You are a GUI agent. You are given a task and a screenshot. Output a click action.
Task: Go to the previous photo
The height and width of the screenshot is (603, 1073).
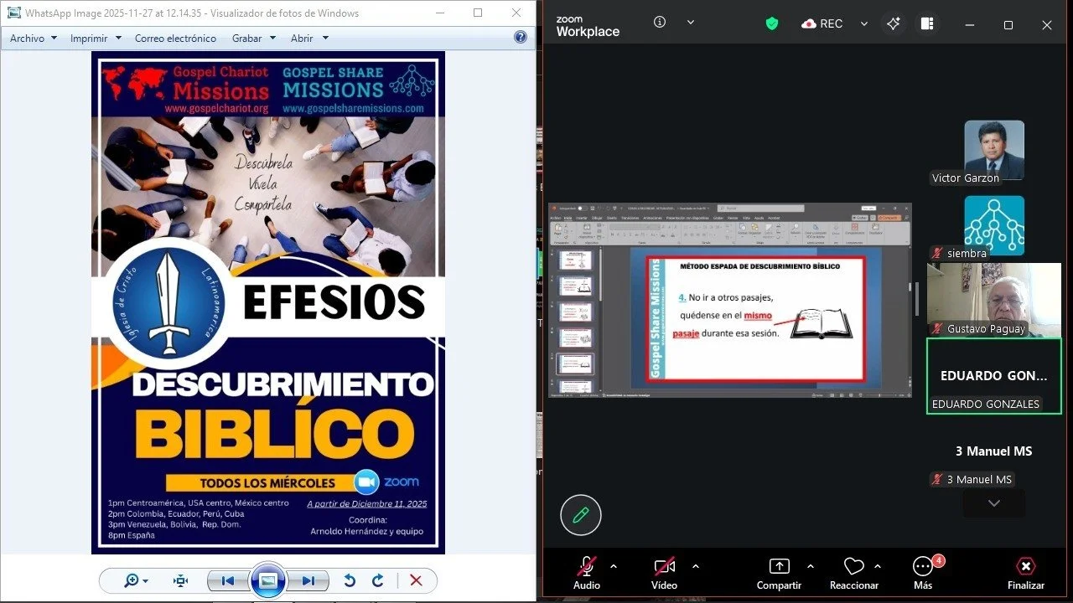click(x=227, y=580)
